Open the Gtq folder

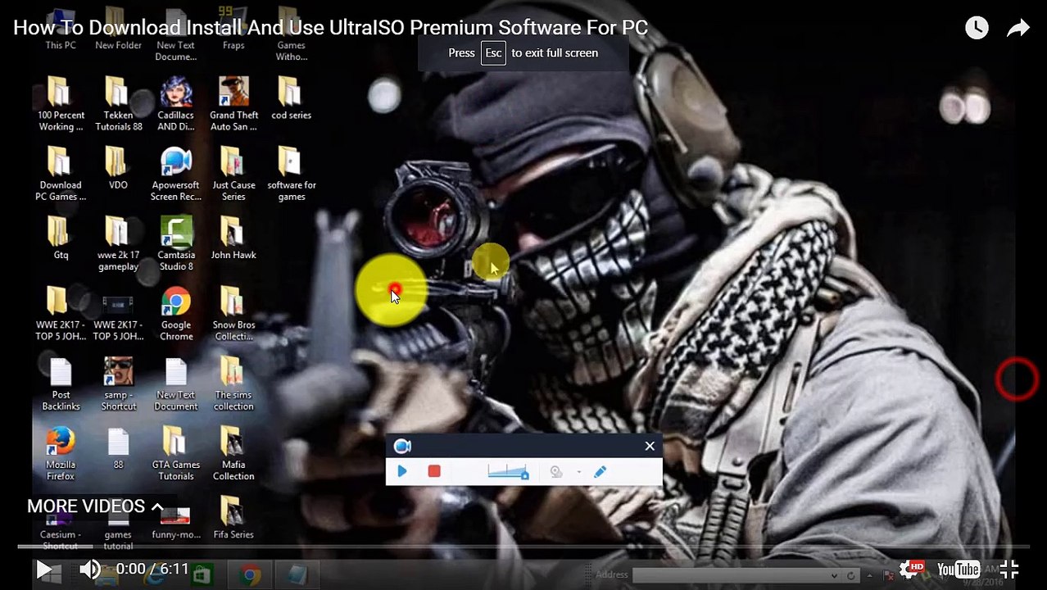[x=61, y=238]
